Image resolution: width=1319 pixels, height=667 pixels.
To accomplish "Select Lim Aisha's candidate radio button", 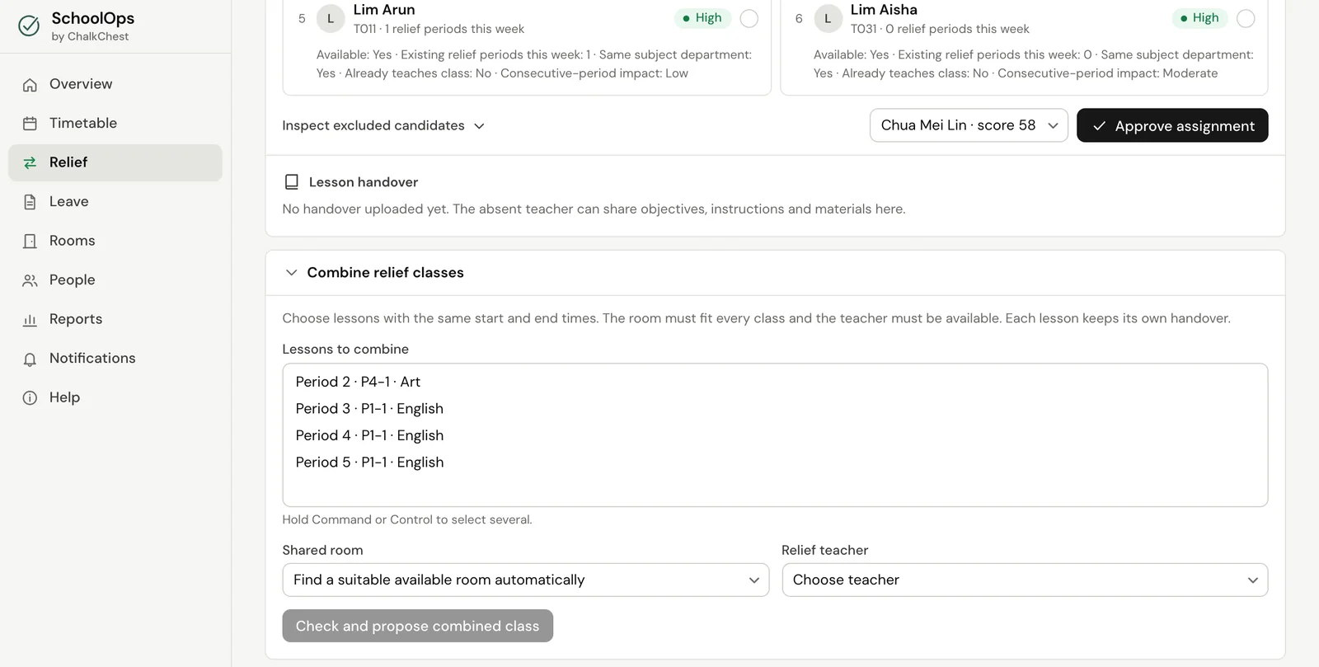I will click(x=1246, y=18).
